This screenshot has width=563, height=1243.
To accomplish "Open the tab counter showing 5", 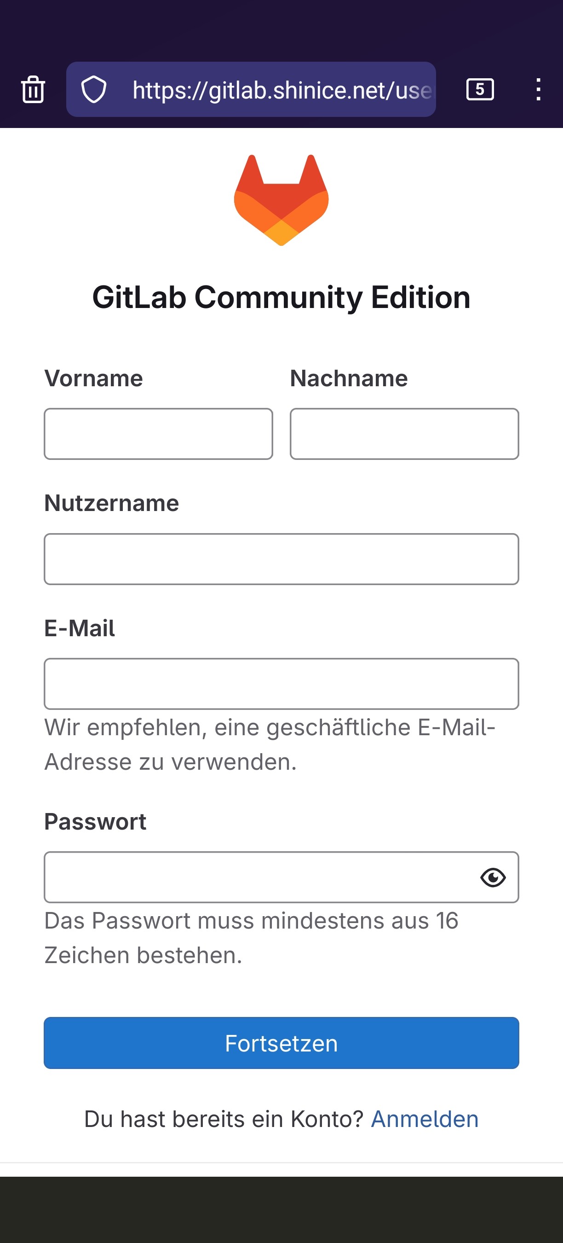I will (480, 89).
